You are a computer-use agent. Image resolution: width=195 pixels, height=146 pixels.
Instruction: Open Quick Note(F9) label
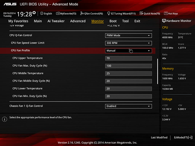(152, 14)
